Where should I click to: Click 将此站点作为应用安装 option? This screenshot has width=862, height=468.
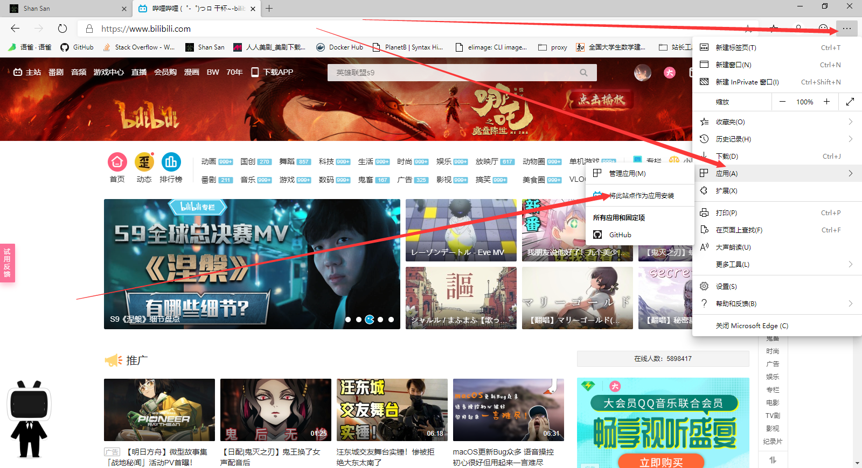(x=639, y=195)
